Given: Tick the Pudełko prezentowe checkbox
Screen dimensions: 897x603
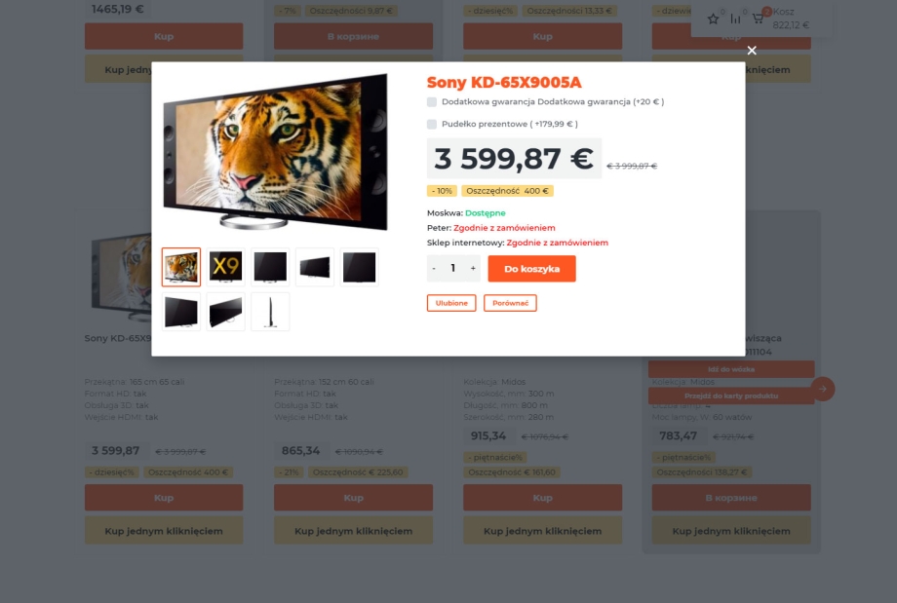Looking at the screenshot, I should point(432,124).
